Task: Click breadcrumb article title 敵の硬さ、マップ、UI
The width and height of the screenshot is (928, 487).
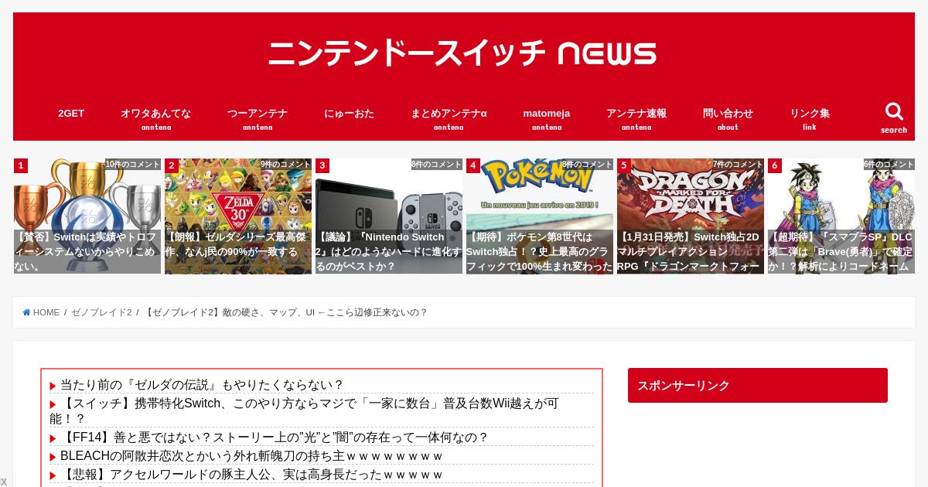Action: 286,312
